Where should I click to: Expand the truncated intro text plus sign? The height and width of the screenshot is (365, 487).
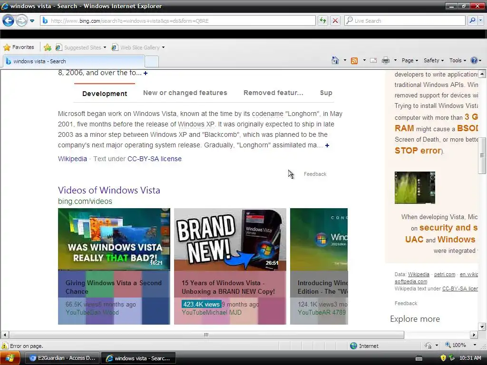click(146, 73)
